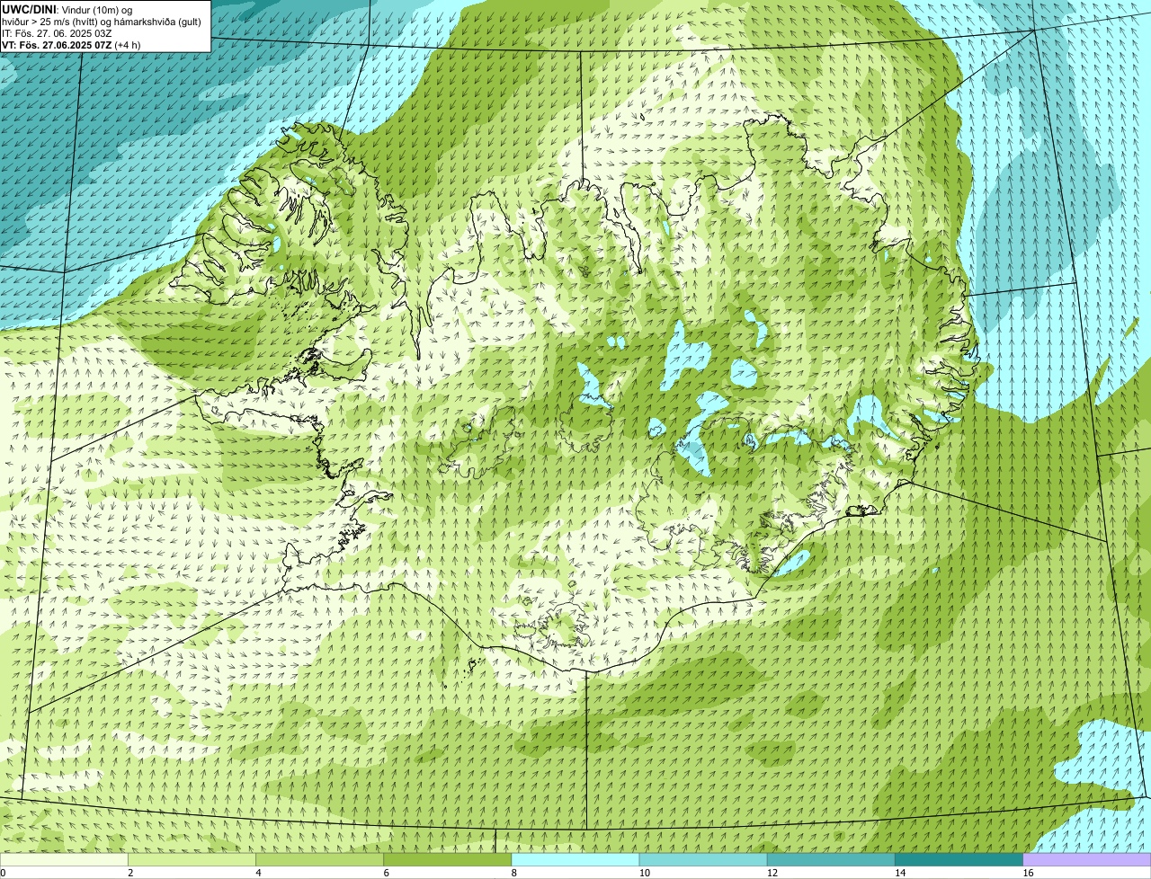This screenshot has width=1151, height=879.
Task: Click the '0' label on the scale
Action: click(x=3, y=873)
